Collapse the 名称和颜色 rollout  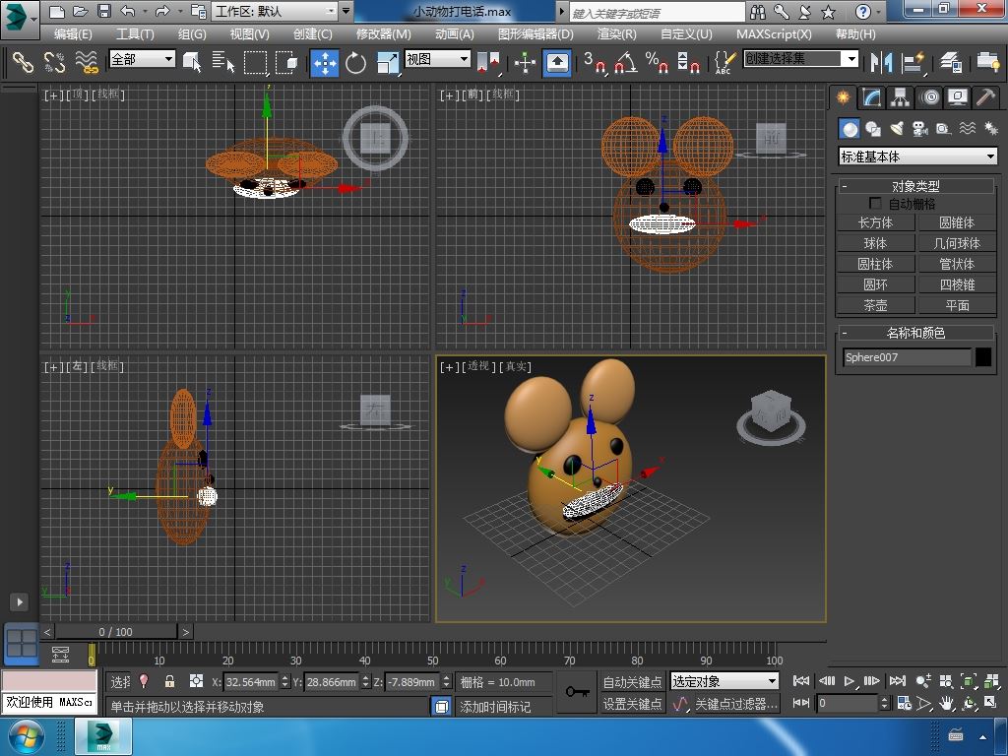(916, 333)
